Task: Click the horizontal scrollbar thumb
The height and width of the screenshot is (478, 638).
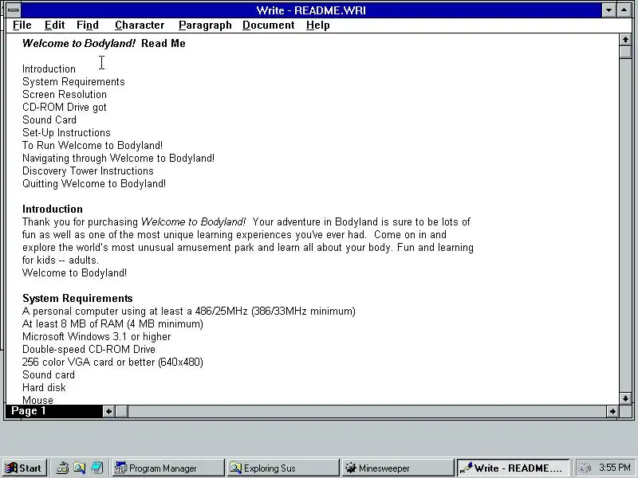Action: coord(122,411)
